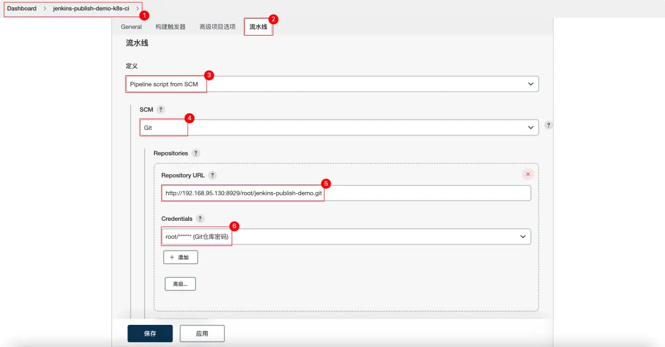Click the 保存 save button

pyautogui.click(x=150, y=333)
